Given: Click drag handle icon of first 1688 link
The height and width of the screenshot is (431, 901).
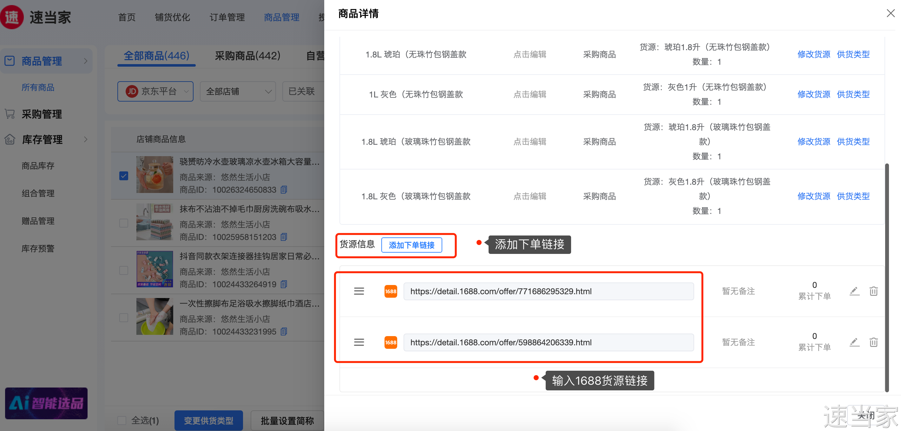Looking at the screenshot, I should [359, 291].
